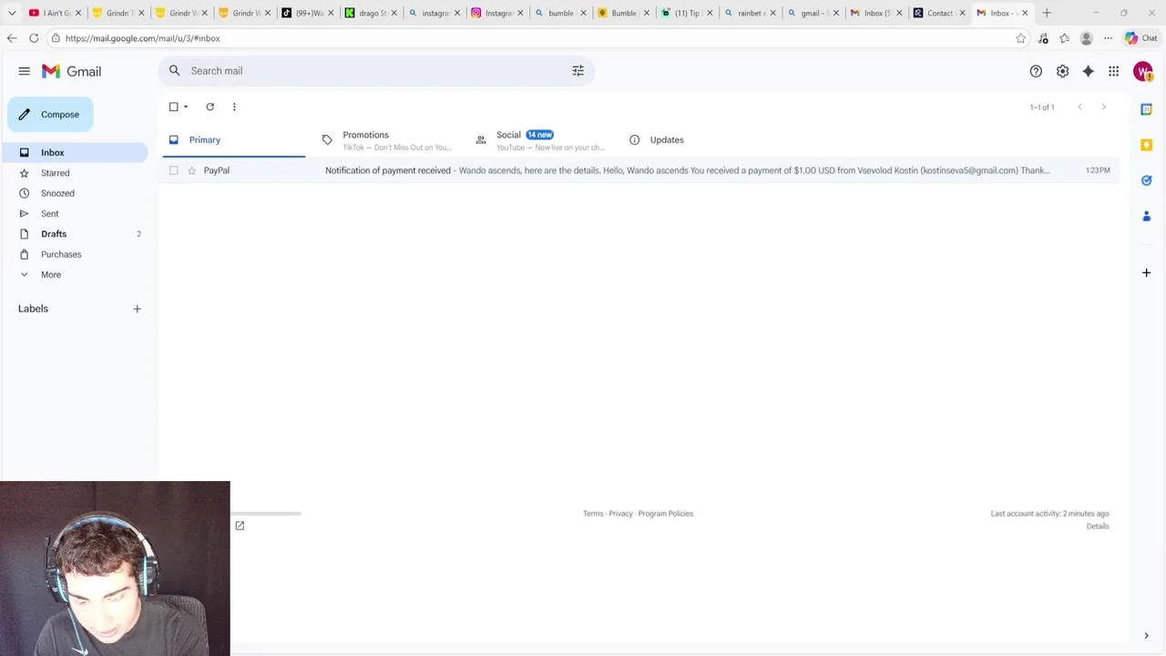
Task: Open the Google account avatar
Action: 1142,71
